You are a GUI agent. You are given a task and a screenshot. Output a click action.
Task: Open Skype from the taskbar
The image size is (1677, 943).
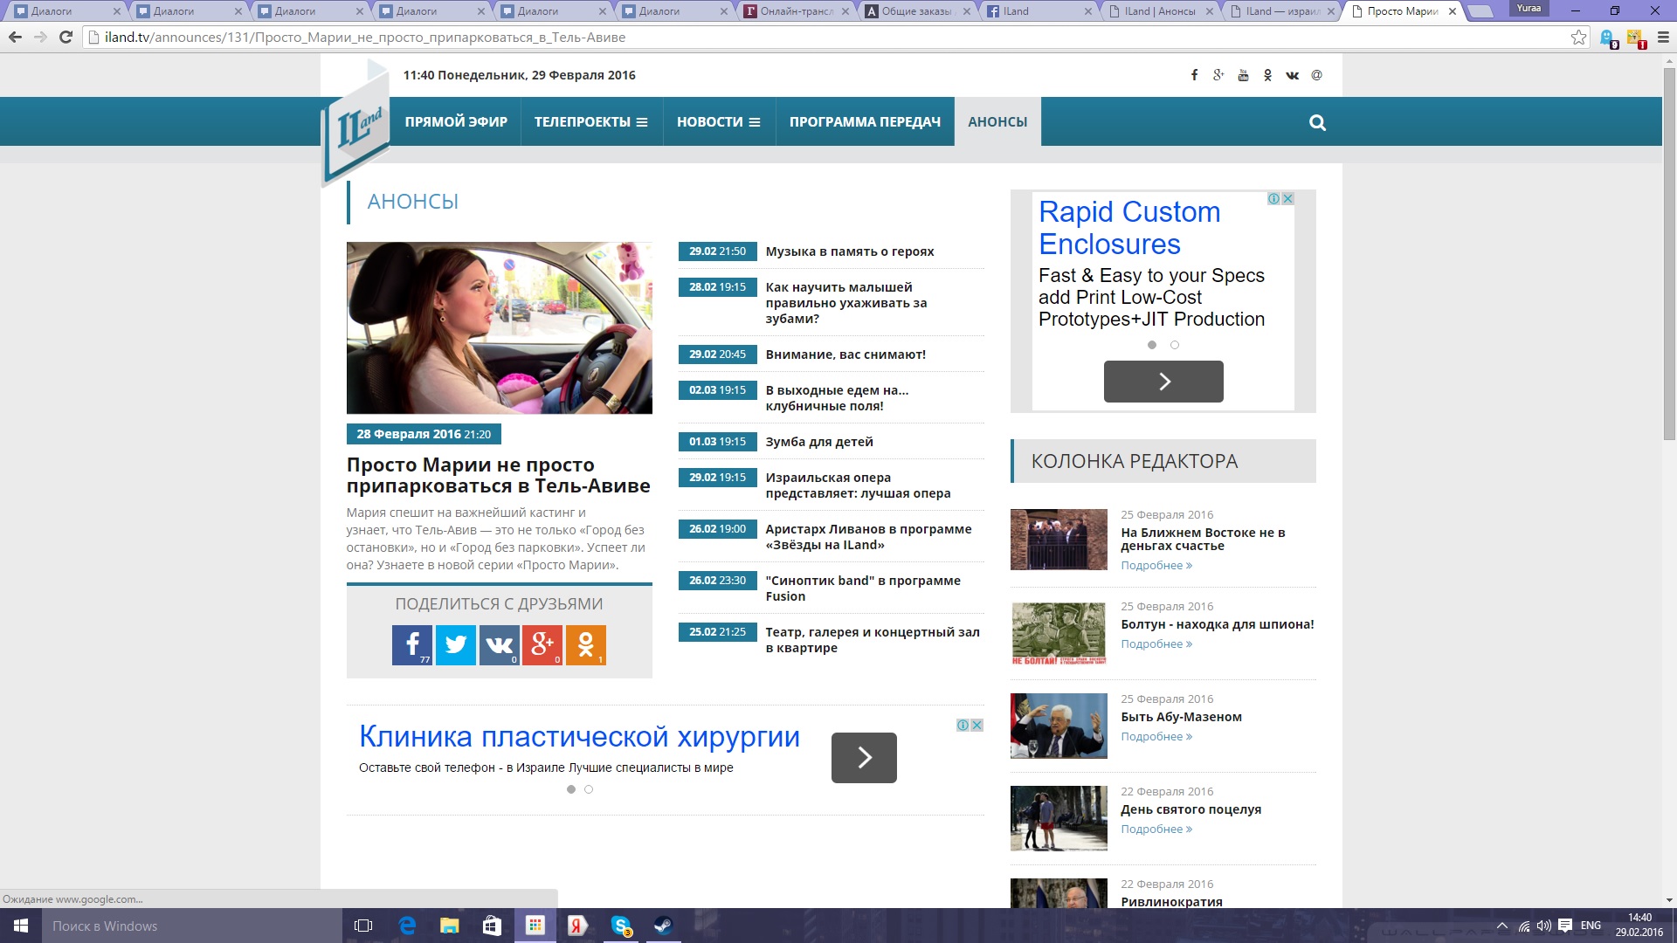621,926
